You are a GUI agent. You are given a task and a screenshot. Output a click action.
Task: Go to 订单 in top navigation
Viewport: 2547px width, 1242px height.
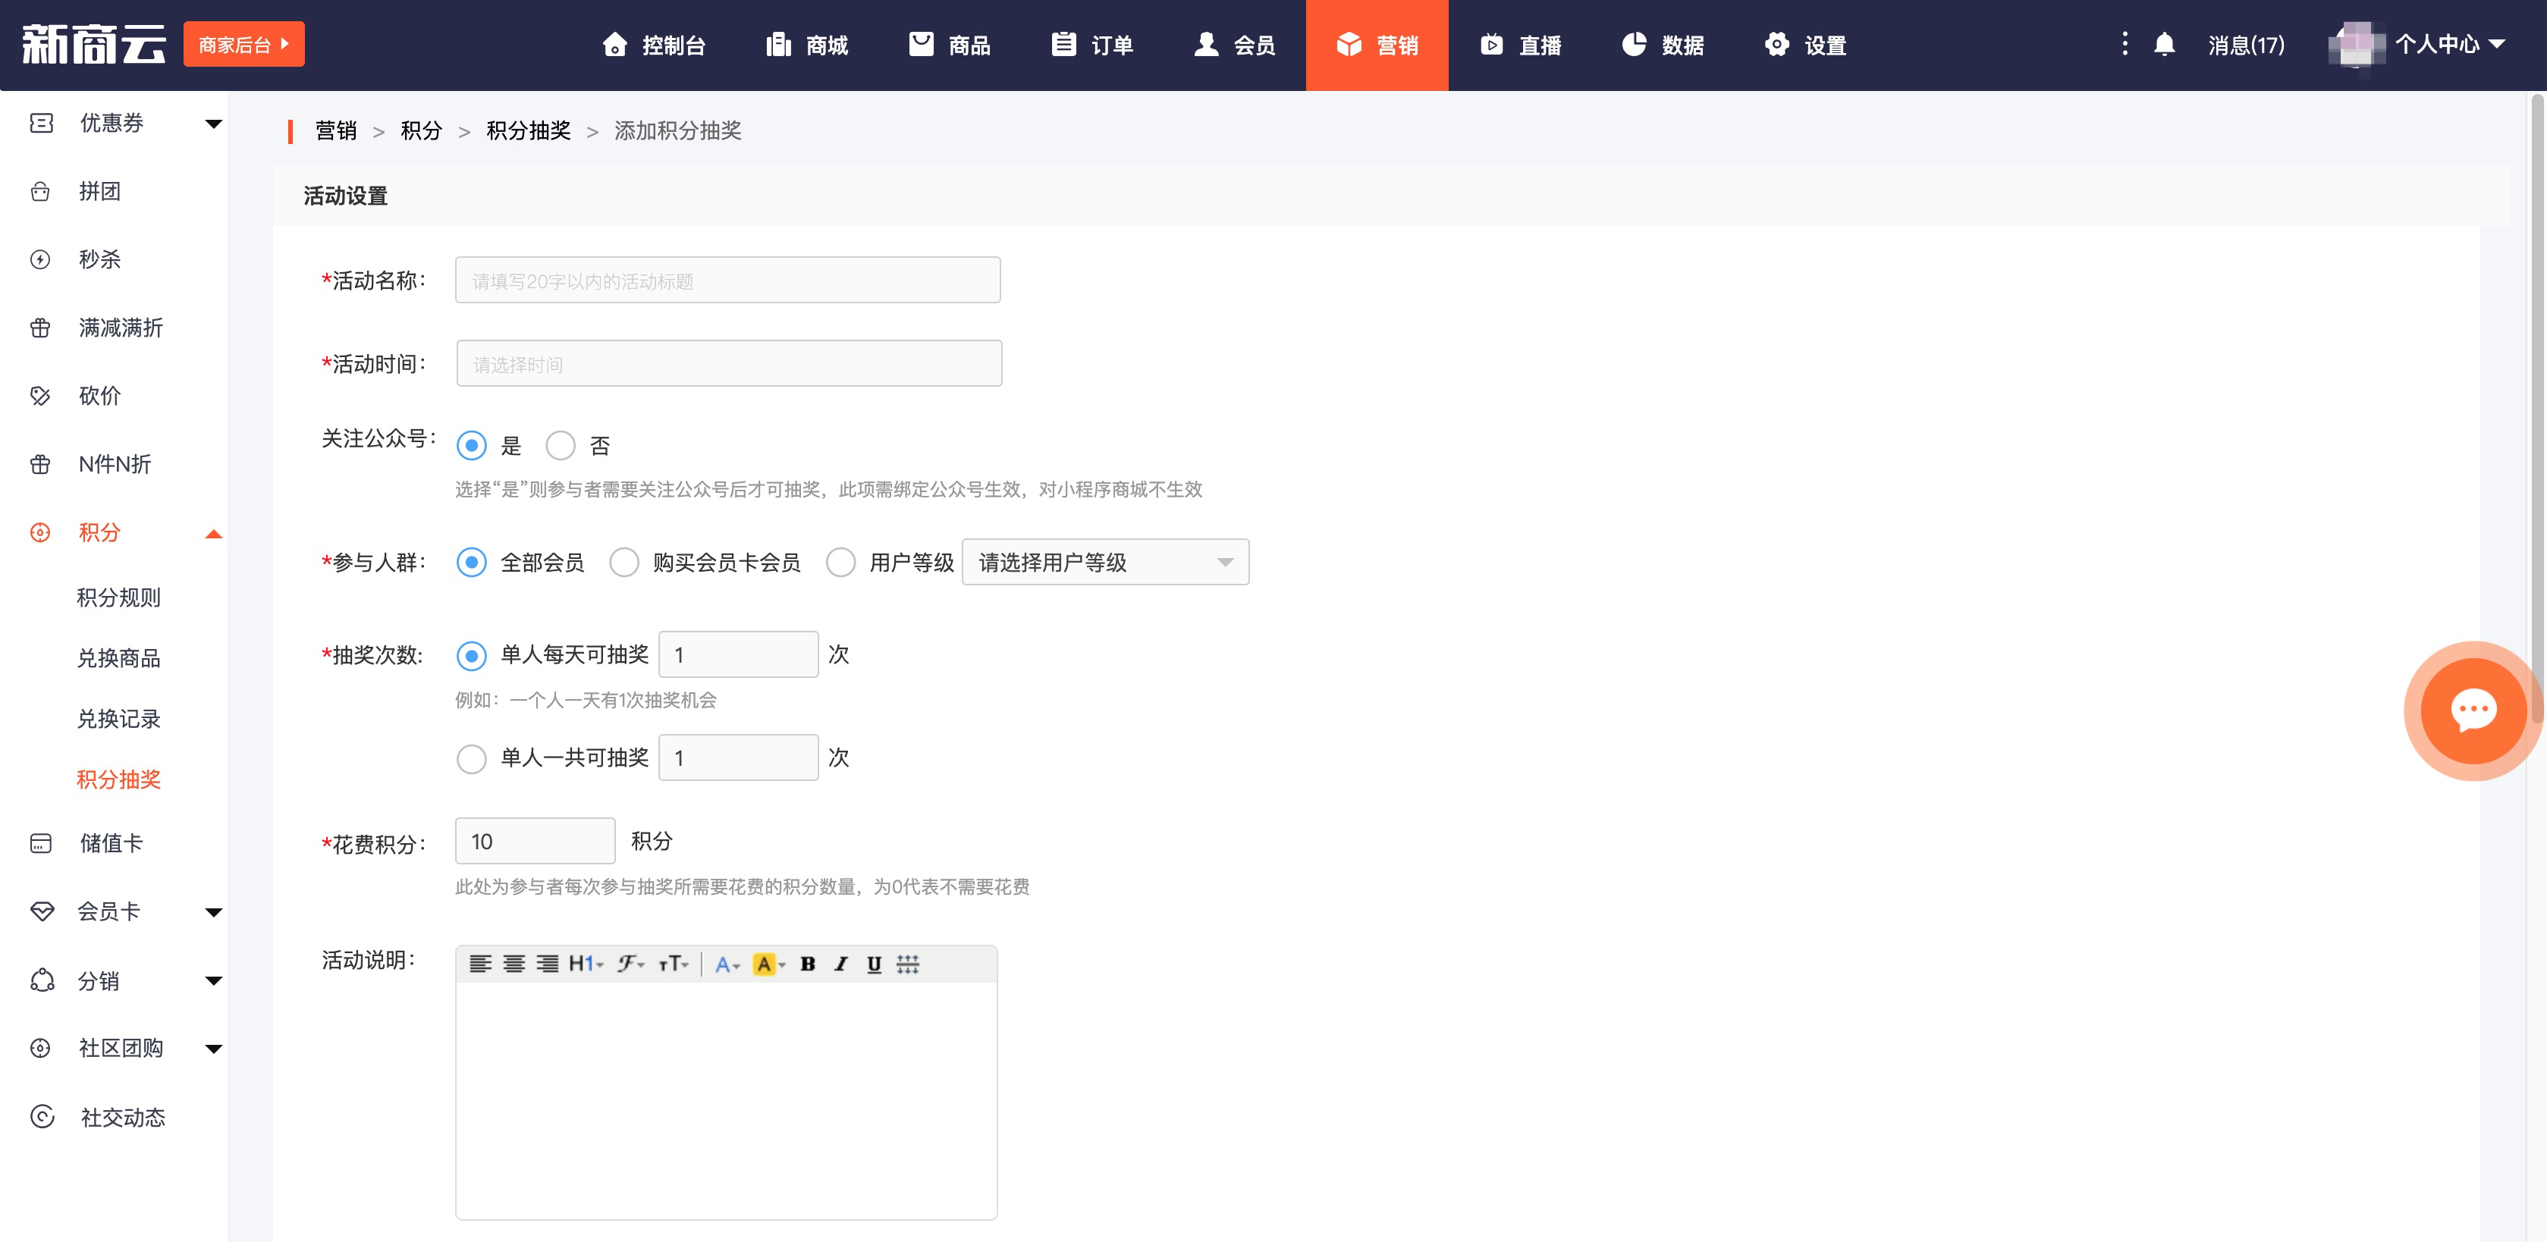pos(1091,45)
